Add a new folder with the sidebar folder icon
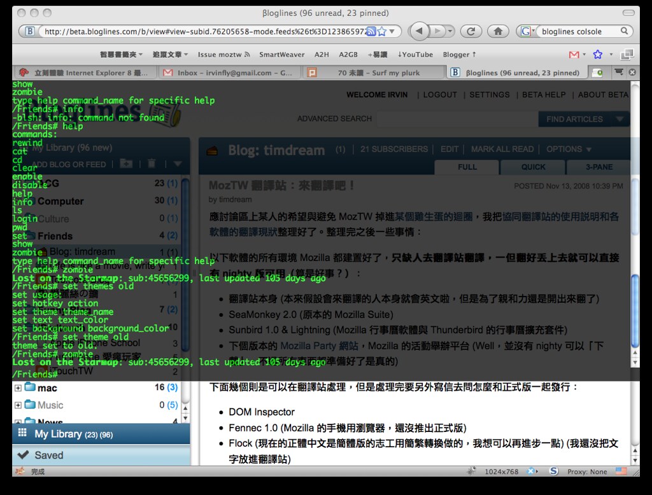Screen dimensions: 652x495 point(125,164)
